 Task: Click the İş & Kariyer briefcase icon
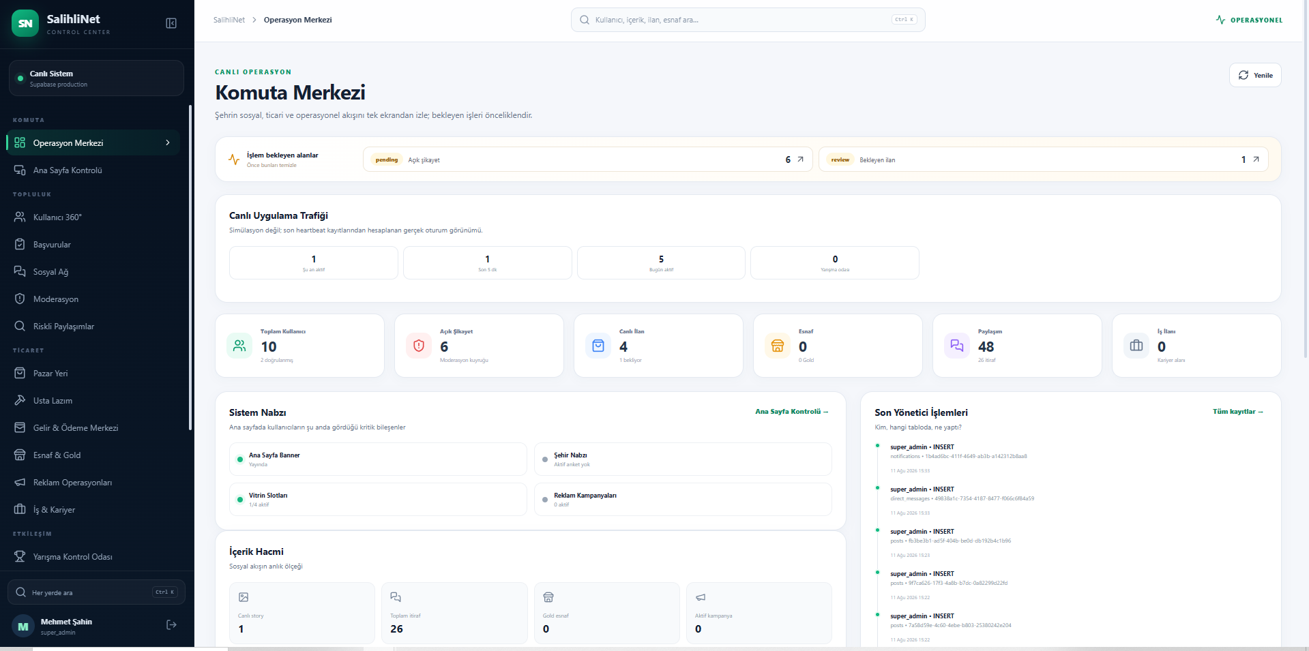[x=20, y=509]
